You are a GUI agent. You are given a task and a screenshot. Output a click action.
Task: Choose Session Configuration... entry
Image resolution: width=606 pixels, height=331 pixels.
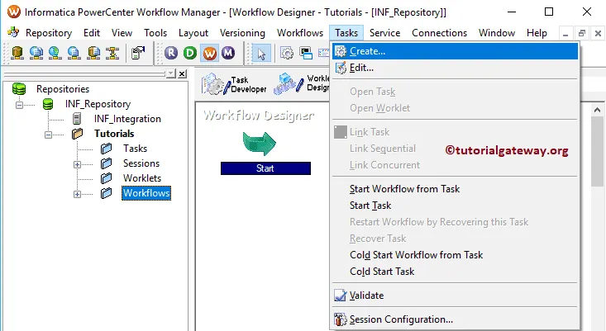[x=455, y=319]
